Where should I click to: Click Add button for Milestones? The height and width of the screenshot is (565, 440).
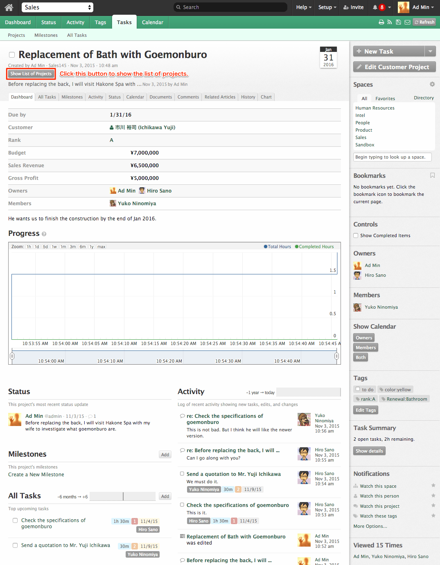click(165, 455)
